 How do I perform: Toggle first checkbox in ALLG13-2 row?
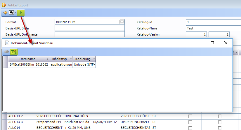(x=190, y=116)
